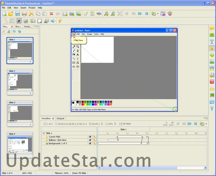This screenshot has height=176, width=216.
Task: Select the Text tool in the right sidebar
Action: tap(212, 42)
